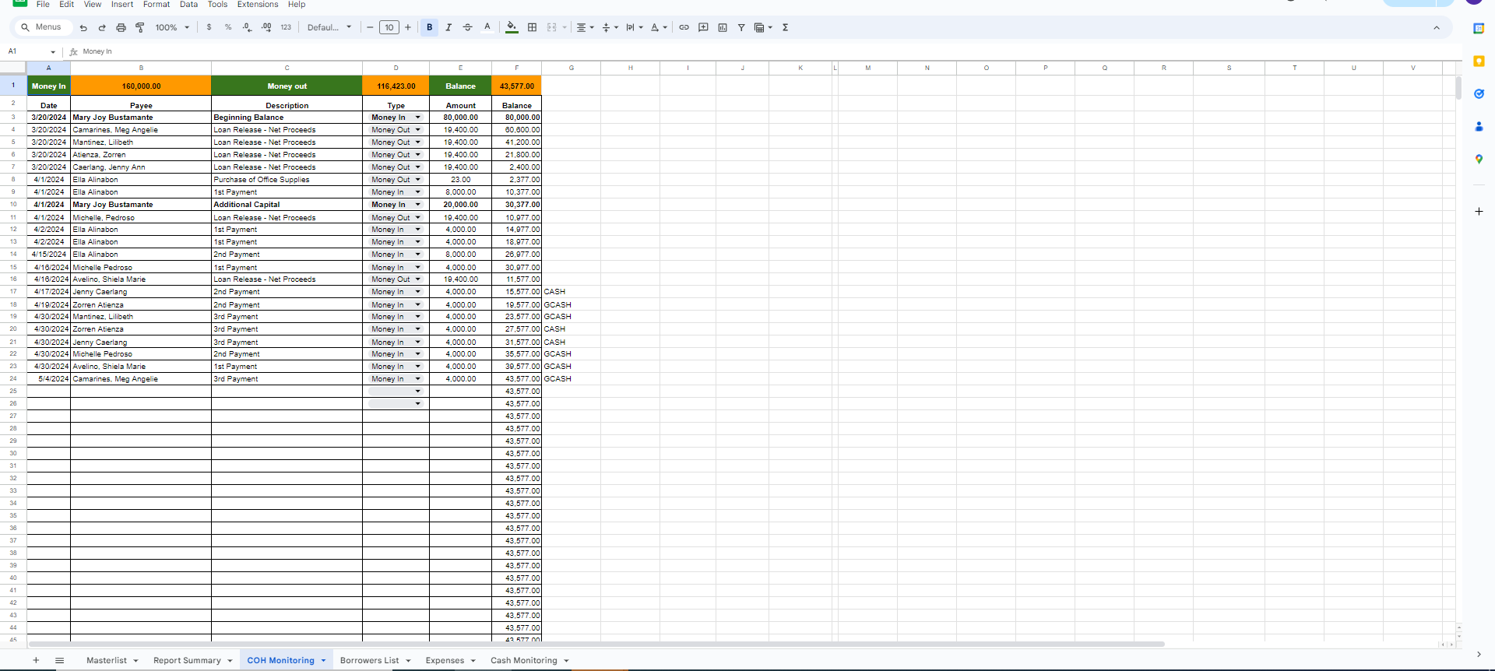Activate the Paint format roller tool

140,27
